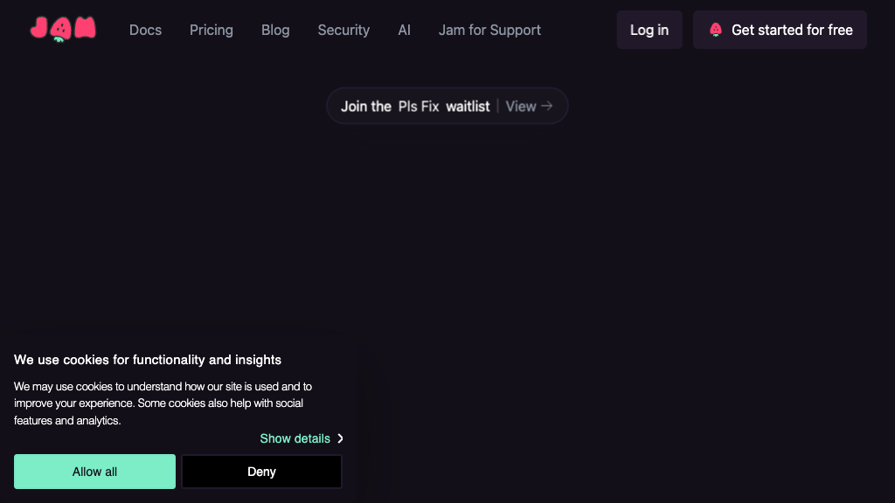
Task: Go to the Pricing page
Action: tap(212, 30)
